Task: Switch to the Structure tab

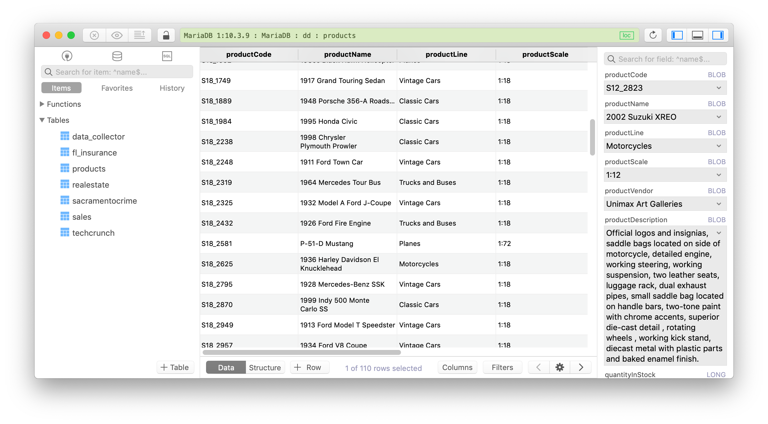Action: (264, 367)
